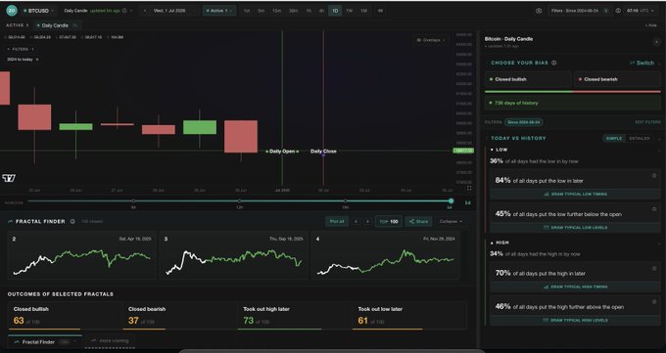The height and width of the screenshot is (353, 666).
Task: Click the round ZO logo avatar
Action: point(12,11)
